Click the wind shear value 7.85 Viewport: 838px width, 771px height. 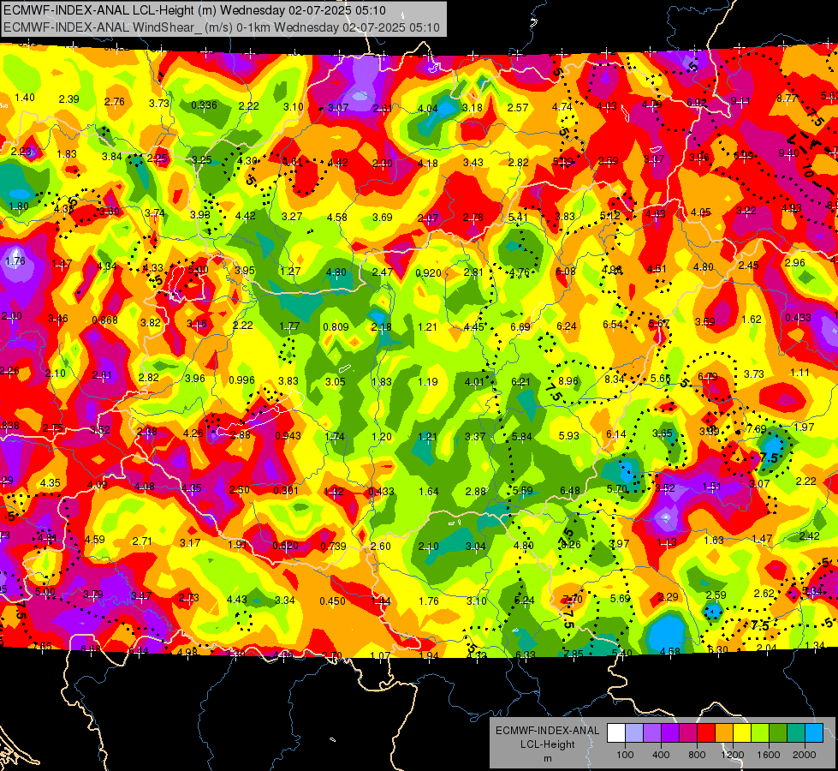[x=574, y=654]
